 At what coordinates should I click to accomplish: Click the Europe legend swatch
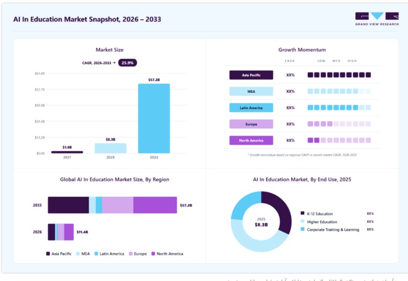coord(130,254)
